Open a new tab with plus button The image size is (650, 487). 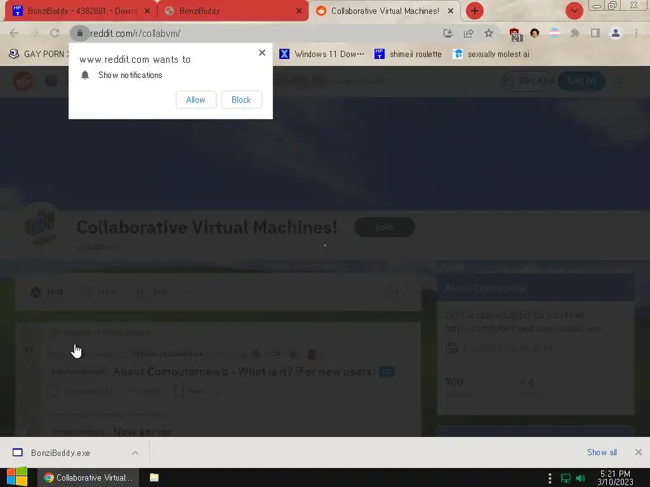click(475, 11)
